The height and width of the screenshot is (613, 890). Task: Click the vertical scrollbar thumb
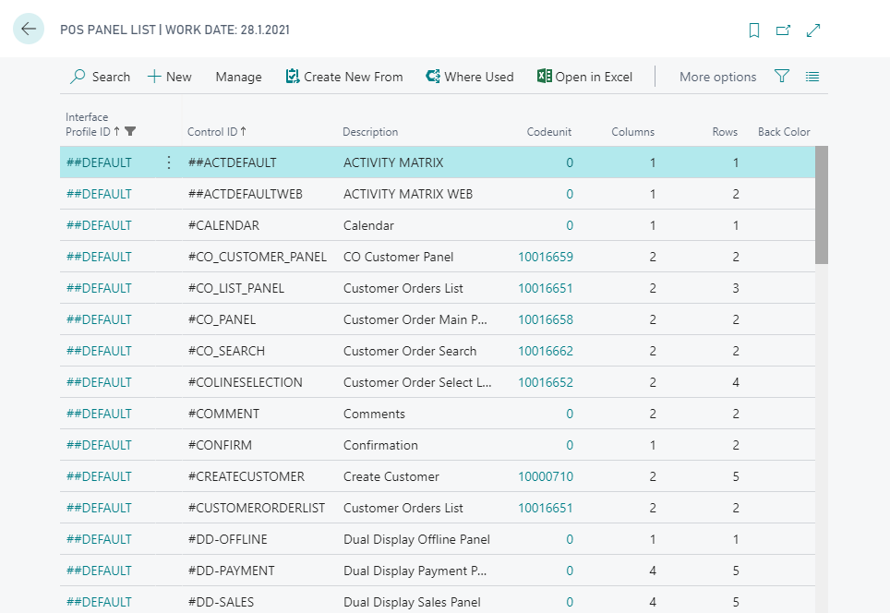click(821, 205)
